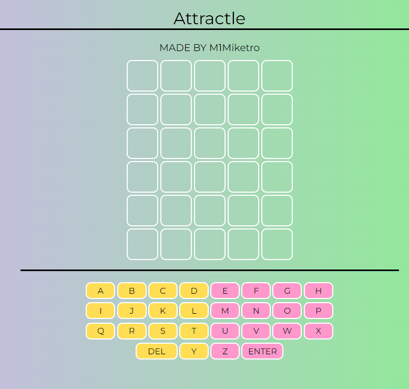Click the pink U key
The height and width of the screenshot is (389, 409).
click(x=225, y=331)
